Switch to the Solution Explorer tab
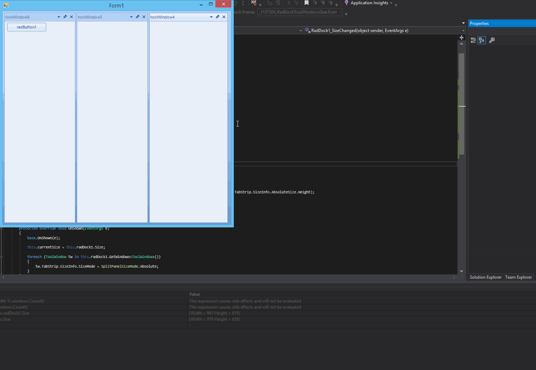The image size is (536, 370). 486,277
